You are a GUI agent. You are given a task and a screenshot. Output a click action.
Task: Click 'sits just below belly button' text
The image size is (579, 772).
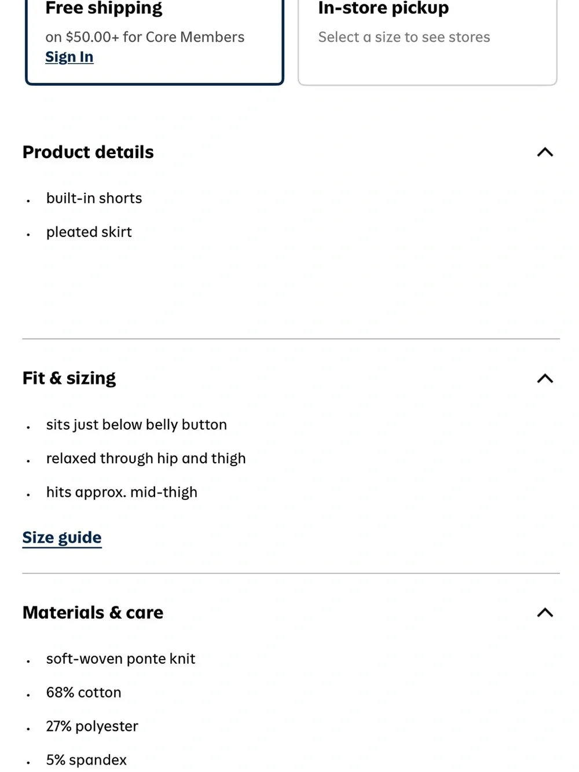coord(137,425)
